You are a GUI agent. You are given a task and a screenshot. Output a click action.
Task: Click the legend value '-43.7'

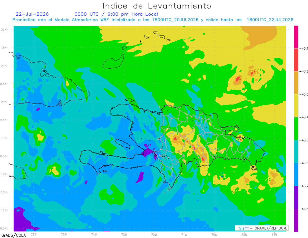pos(304,186)
